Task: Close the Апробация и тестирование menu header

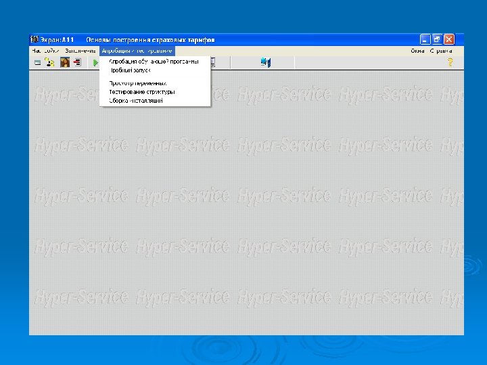Action: point(137,51)
